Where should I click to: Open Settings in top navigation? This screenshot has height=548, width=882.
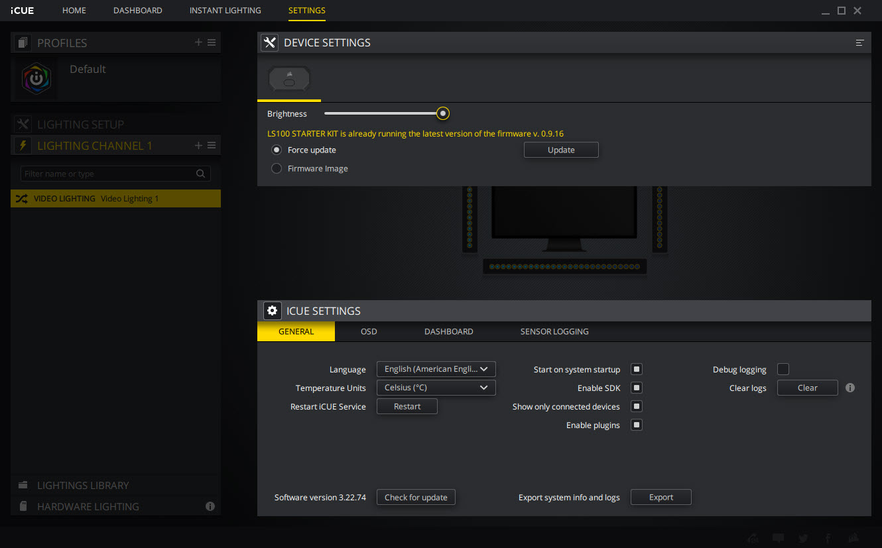tap(307, 11)
